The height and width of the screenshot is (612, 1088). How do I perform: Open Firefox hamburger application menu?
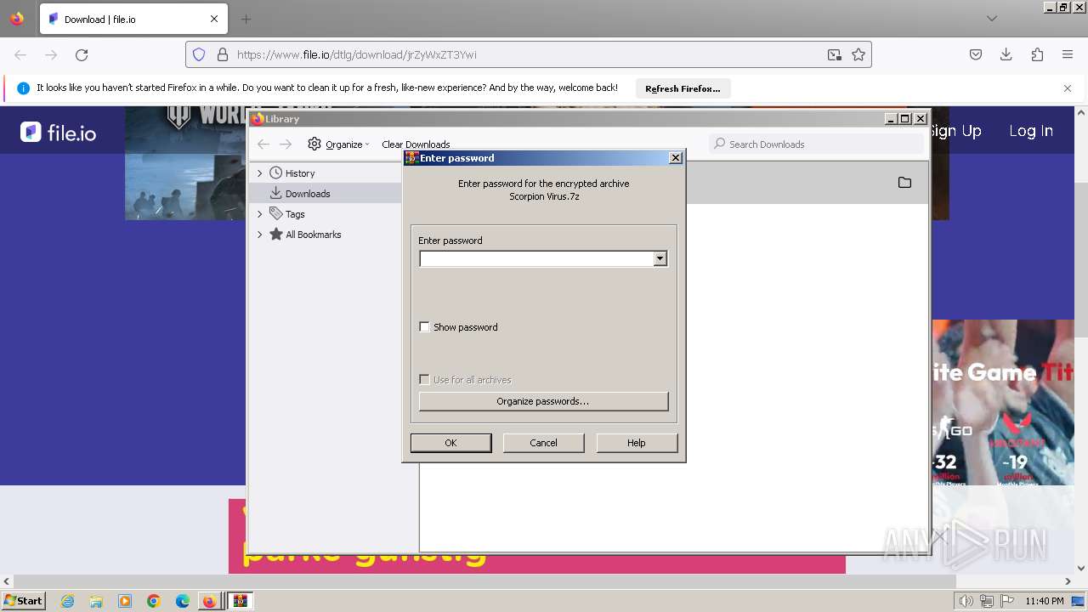pos(1068,54)
